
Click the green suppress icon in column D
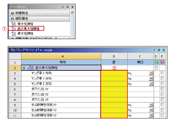click(x=157, y=62)
